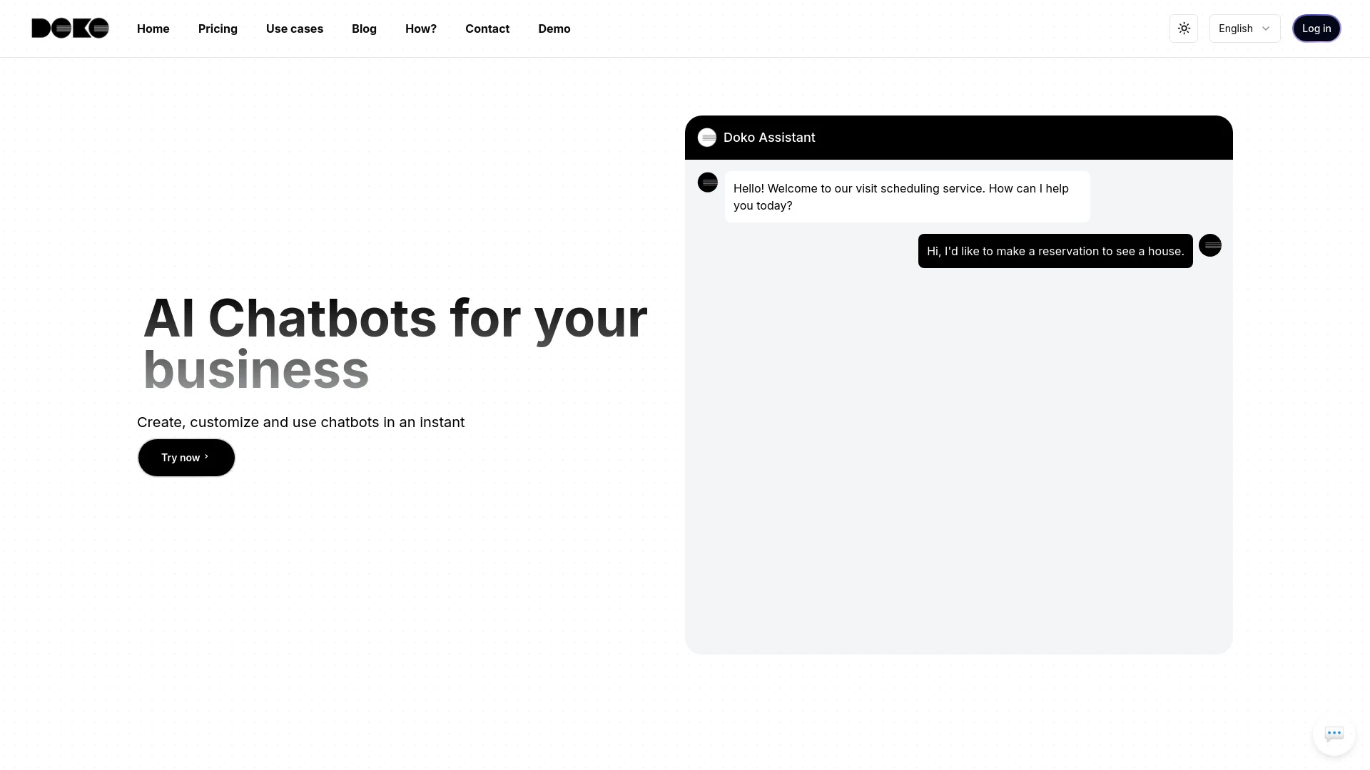Select the Pricing navigation link

pyautogui.click(x=218, y=29)
